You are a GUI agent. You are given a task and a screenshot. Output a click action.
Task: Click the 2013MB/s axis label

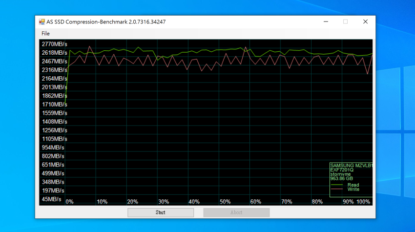[x=55, y=87]
